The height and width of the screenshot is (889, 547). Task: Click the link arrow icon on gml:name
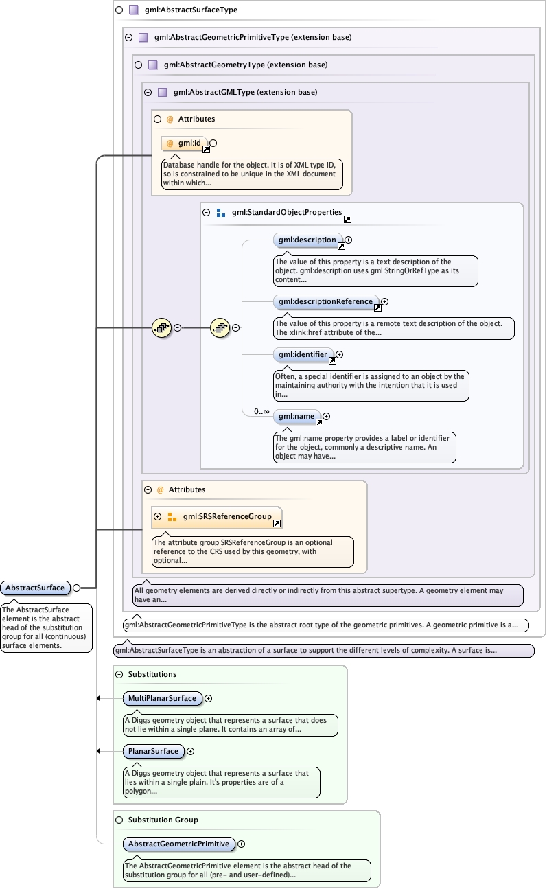[318, 422]
